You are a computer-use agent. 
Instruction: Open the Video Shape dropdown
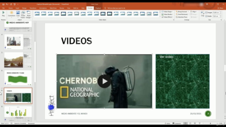tap(167, 12)
